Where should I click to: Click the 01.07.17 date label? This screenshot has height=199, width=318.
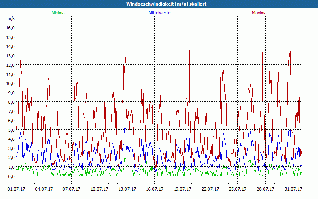[16, 189]
